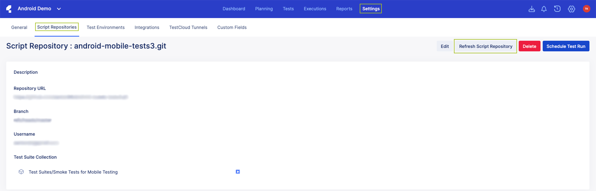596x191 pixels.
Task: Open the Planning menu
Action: click(264, 9)
